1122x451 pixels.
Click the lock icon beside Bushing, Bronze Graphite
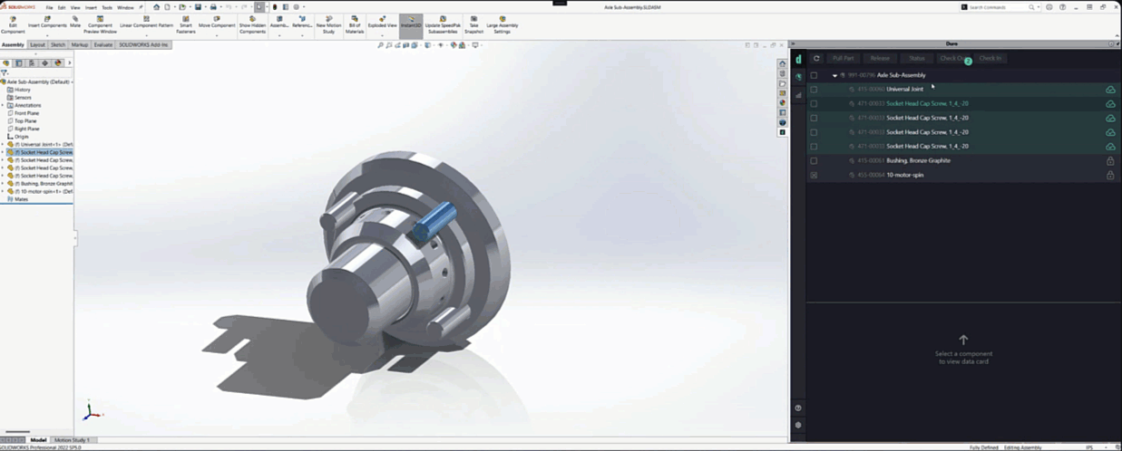tap(1110, 161)
